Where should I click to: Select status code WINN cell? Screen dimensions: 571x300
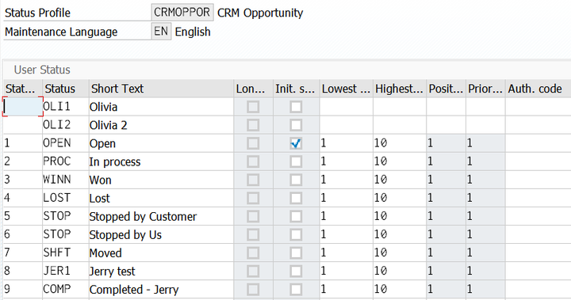pos(66,180)
